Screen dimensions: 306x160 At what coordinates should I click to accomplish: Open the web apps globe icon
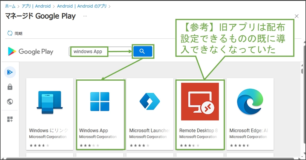click(10, 102)
